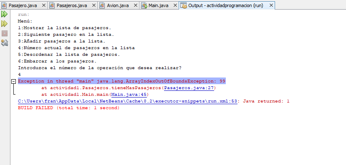Click '2:Siguiente pasajero en la lista.' line

tap(66, 35)
